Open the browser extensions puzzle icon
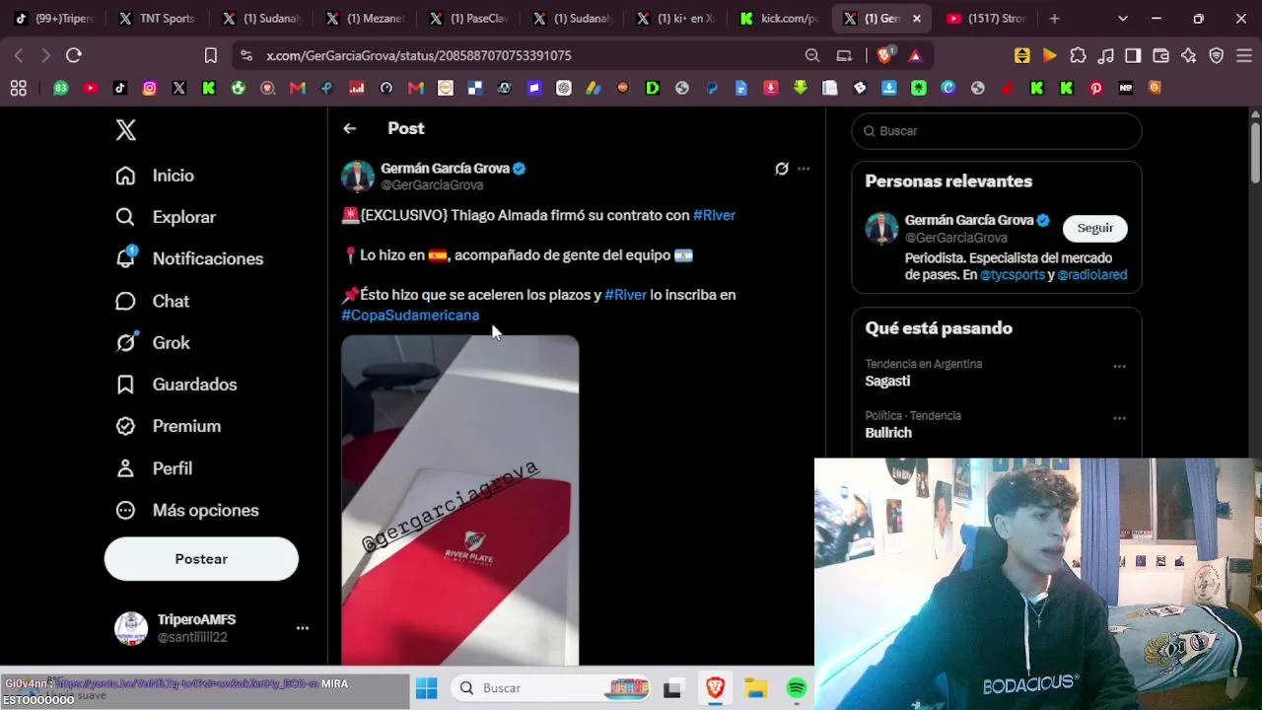The width and height of the screenshot is (1262, 710). (1078, 56)
